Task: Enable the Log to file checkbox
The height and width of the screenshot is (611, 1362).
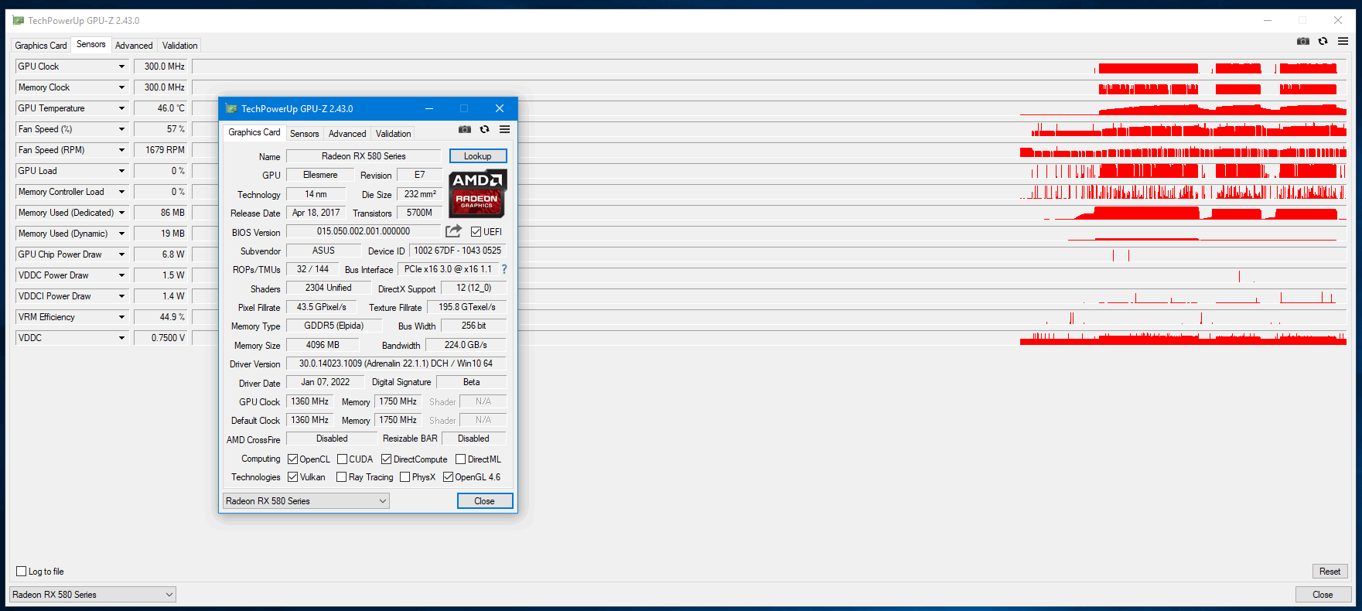Action: click(x=22, y=572)
